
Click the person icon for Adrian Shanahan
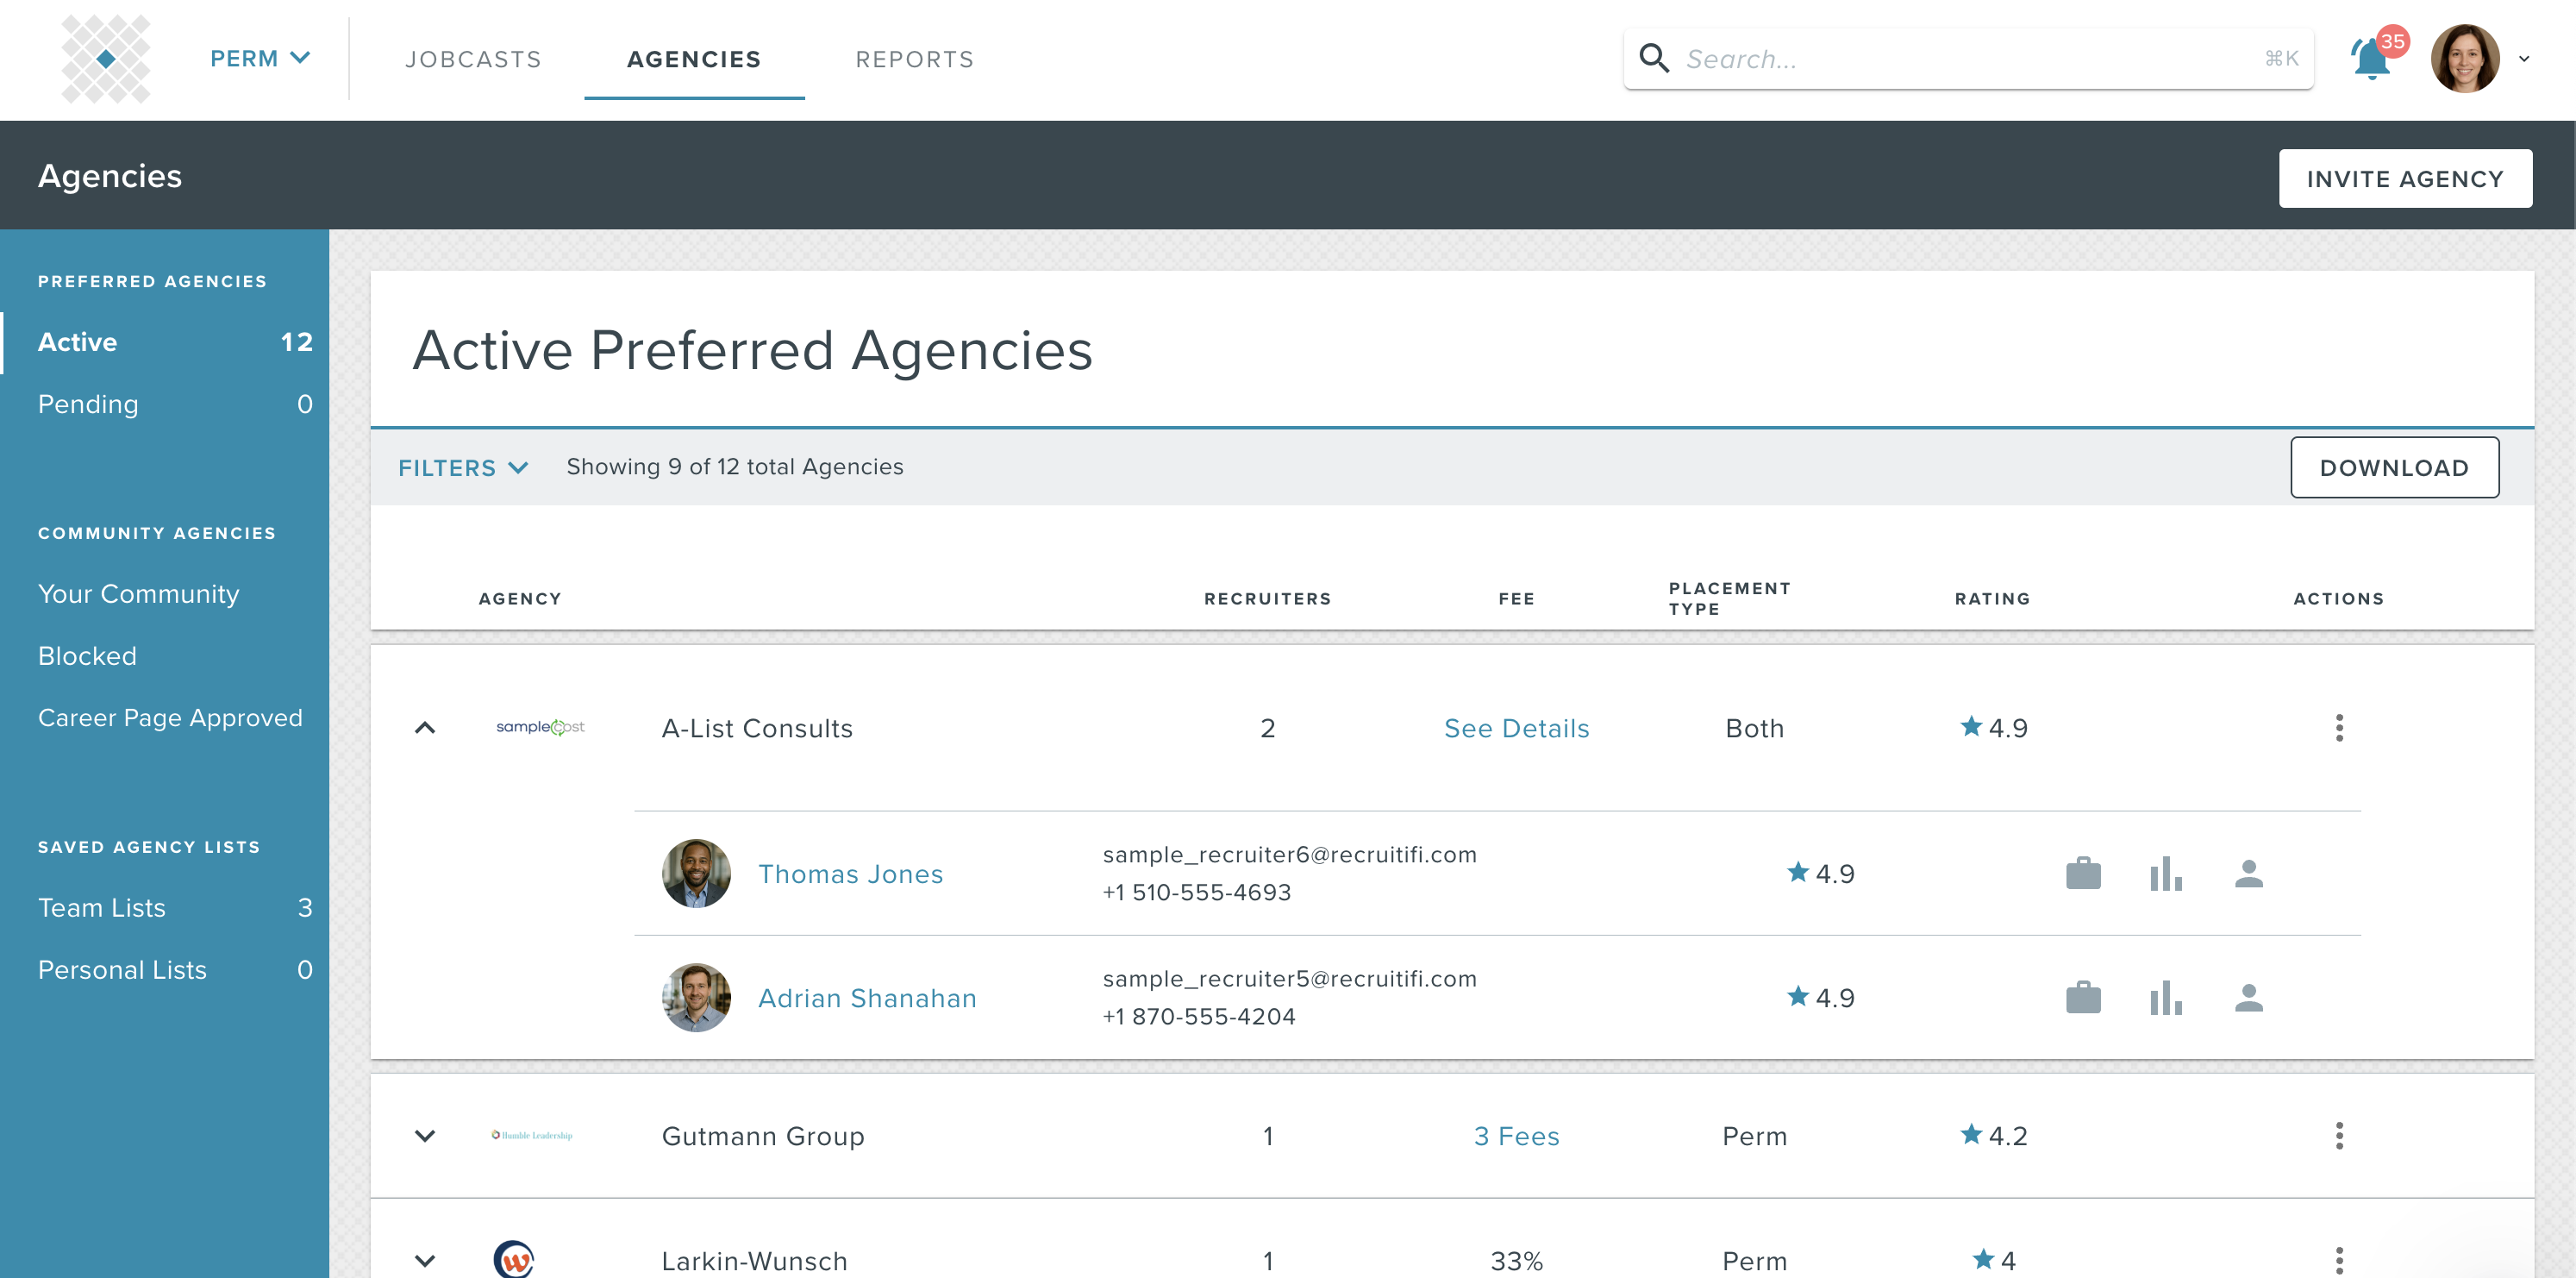[2248, 997]
